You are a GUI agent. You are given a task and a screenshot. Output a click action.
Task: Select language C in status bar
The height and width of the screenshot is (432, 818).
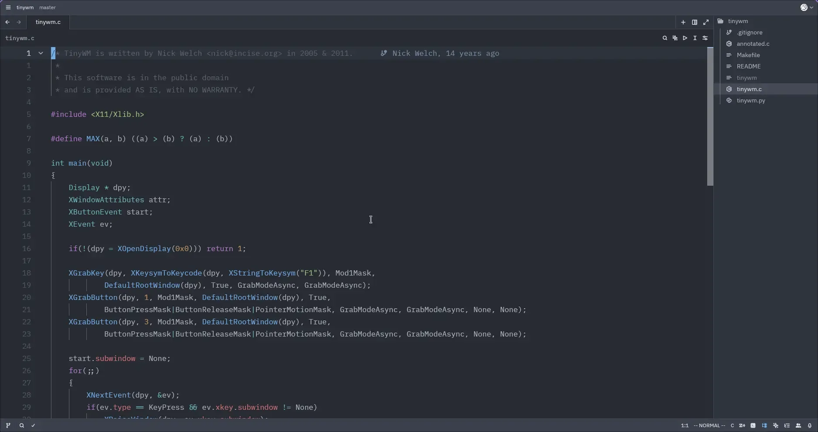(x=732, y=425)
